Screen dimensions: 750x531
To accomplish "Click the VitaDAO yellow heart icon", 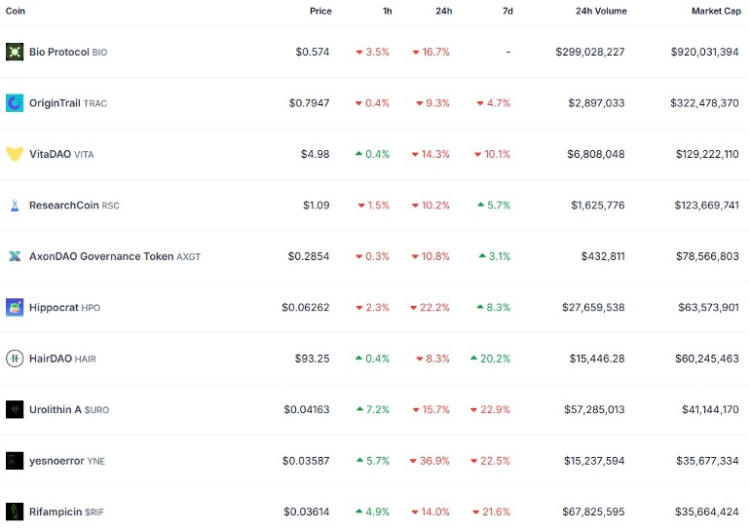I will coord(15,154).
